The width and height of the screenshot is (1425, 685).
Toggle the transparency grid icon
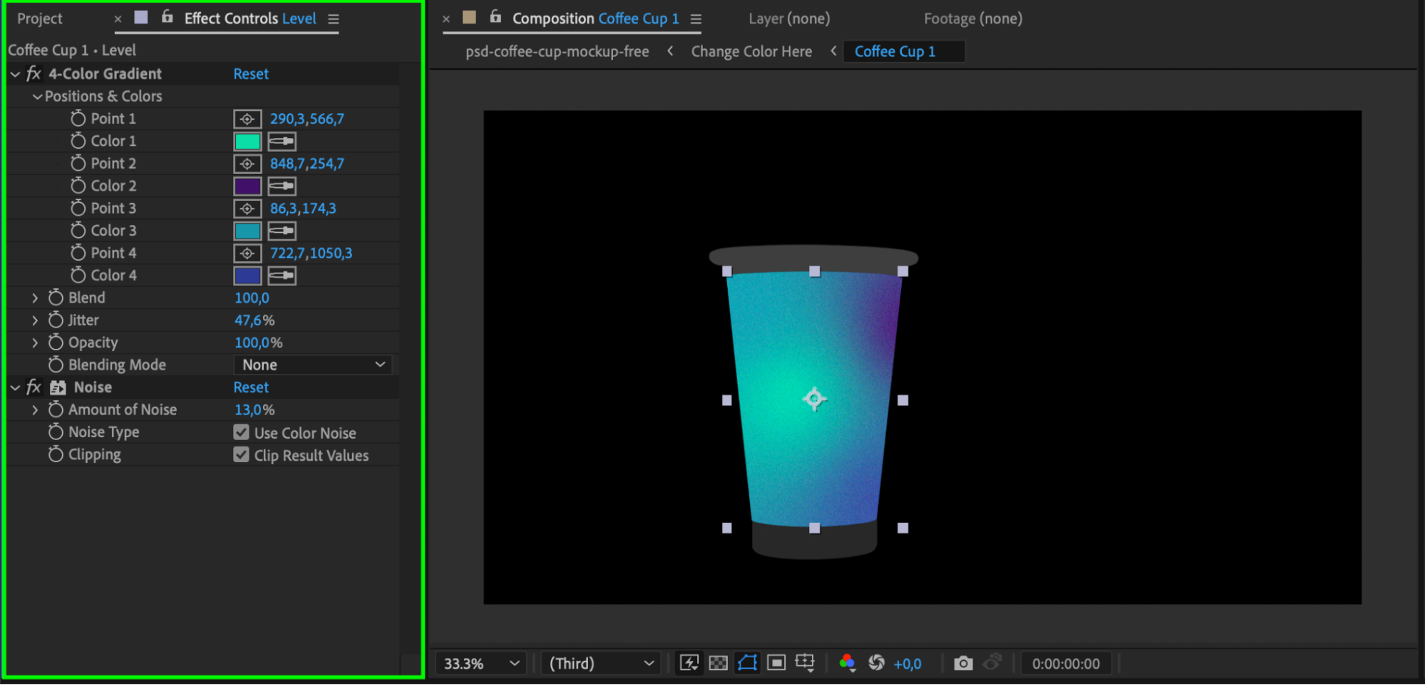click(x=719, y=664)
